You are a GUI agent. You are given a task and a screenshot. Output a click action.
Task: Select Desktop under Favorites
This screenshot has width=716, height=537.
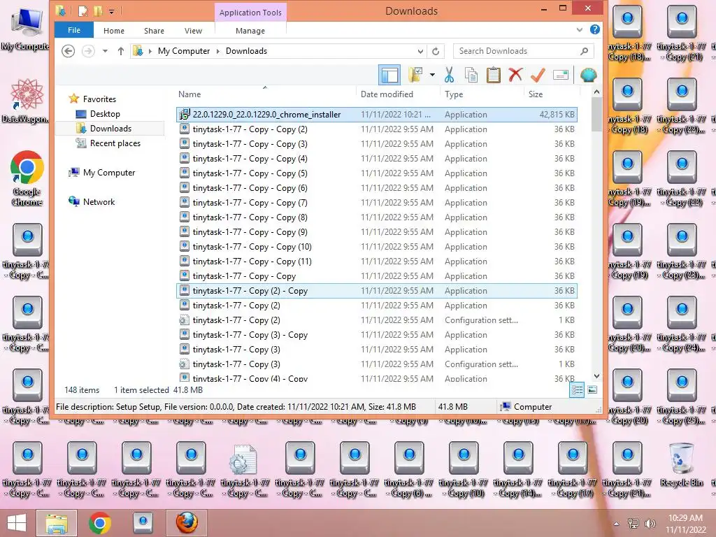click(105, 114)
